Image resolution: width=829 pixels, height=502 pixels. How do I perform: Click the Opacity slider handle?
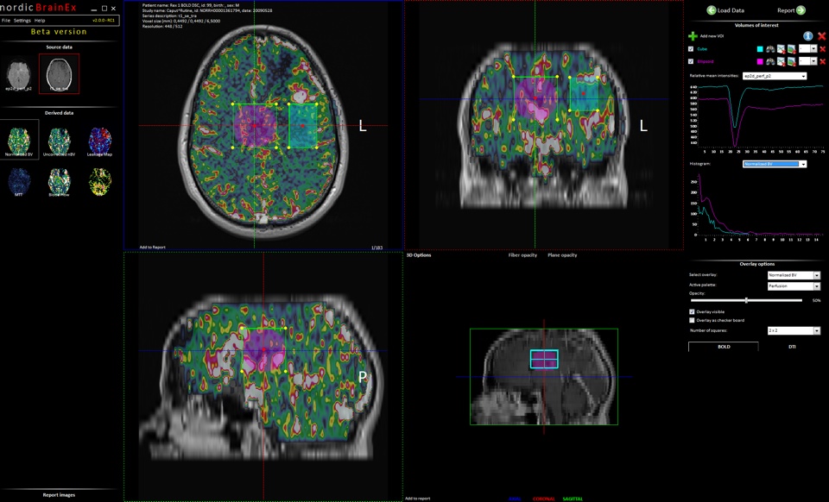click(x=746, y=300)
